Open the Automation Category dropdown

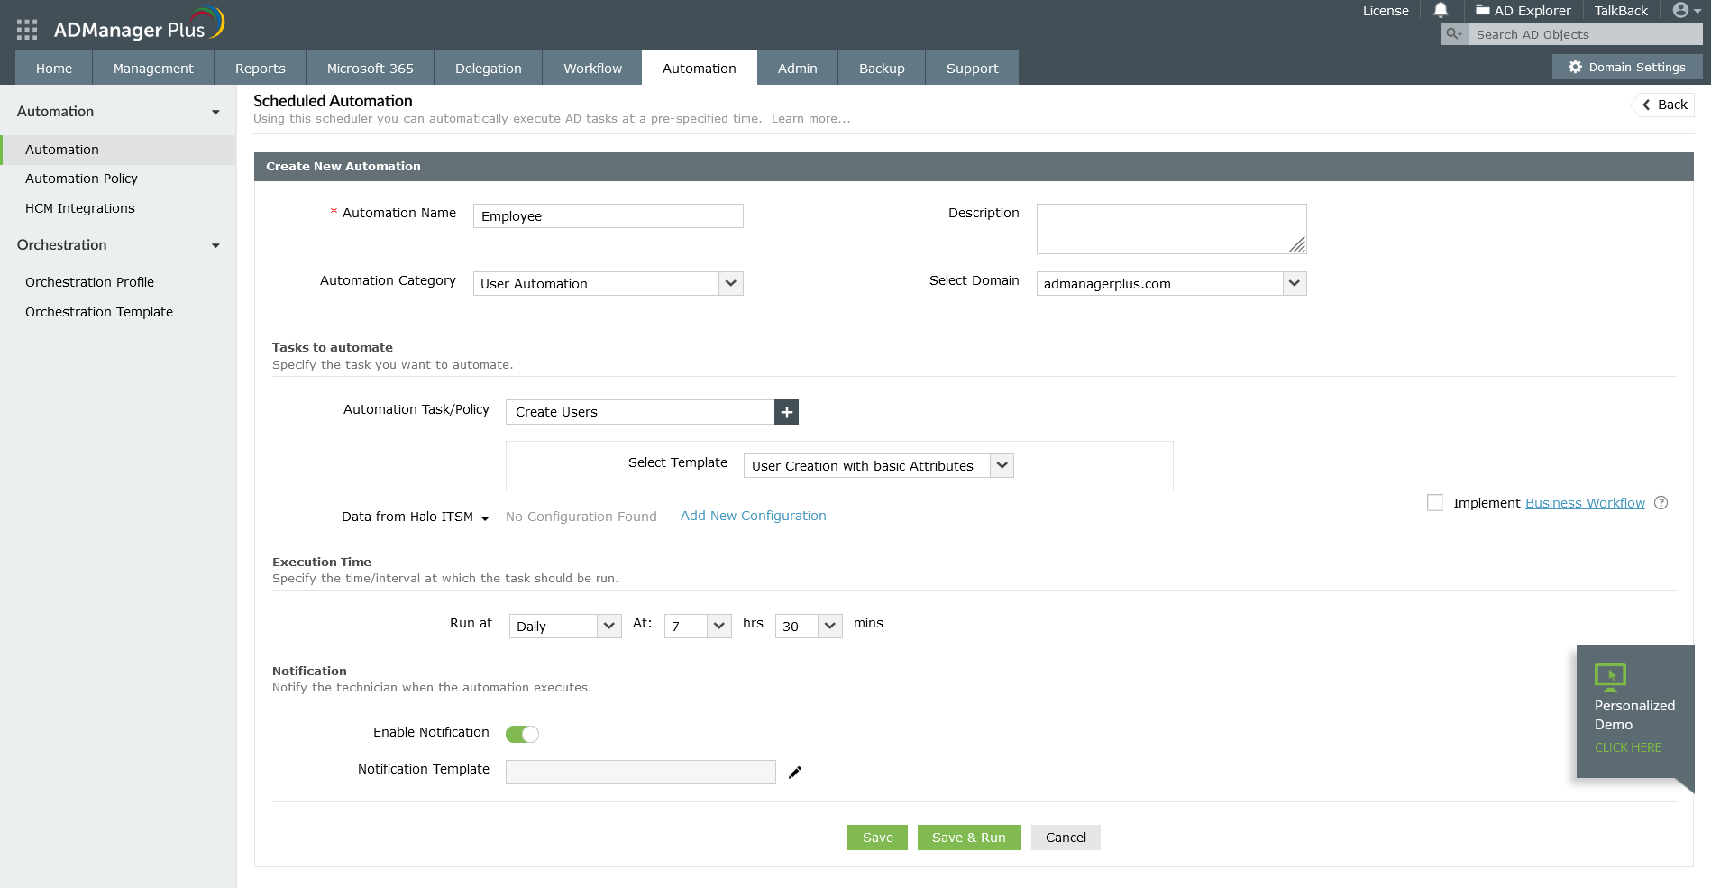(x=608, y=284)
